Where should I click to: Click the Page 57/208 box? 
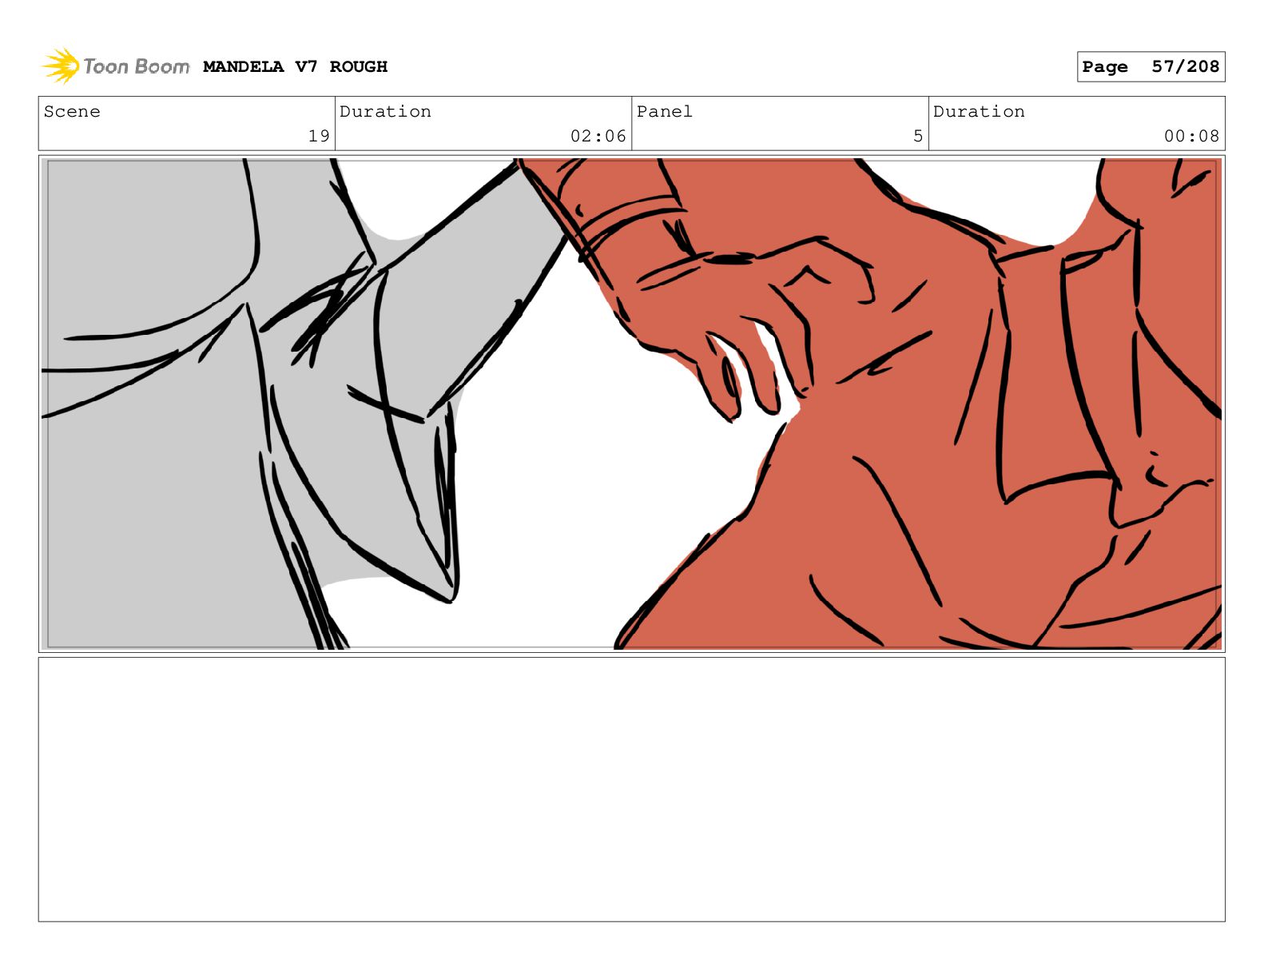1151,66
